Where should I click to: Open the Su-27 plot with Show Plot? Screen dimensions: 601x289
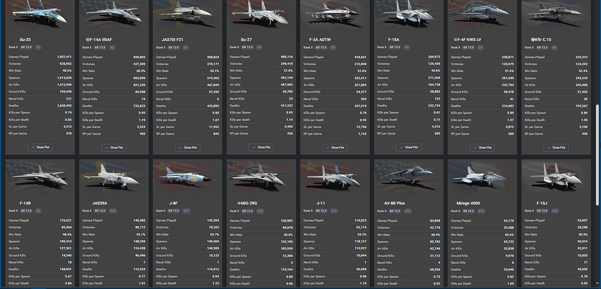click(x=262, y=147)
